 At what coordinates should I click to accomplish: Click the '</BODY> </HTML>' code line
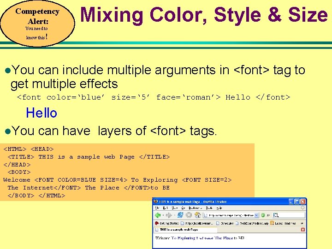[x=36, y=196]
